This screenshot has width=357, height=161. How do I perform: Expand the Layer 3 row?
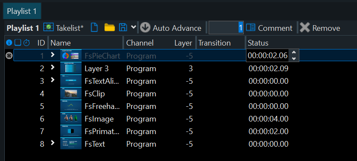[53, 67]
